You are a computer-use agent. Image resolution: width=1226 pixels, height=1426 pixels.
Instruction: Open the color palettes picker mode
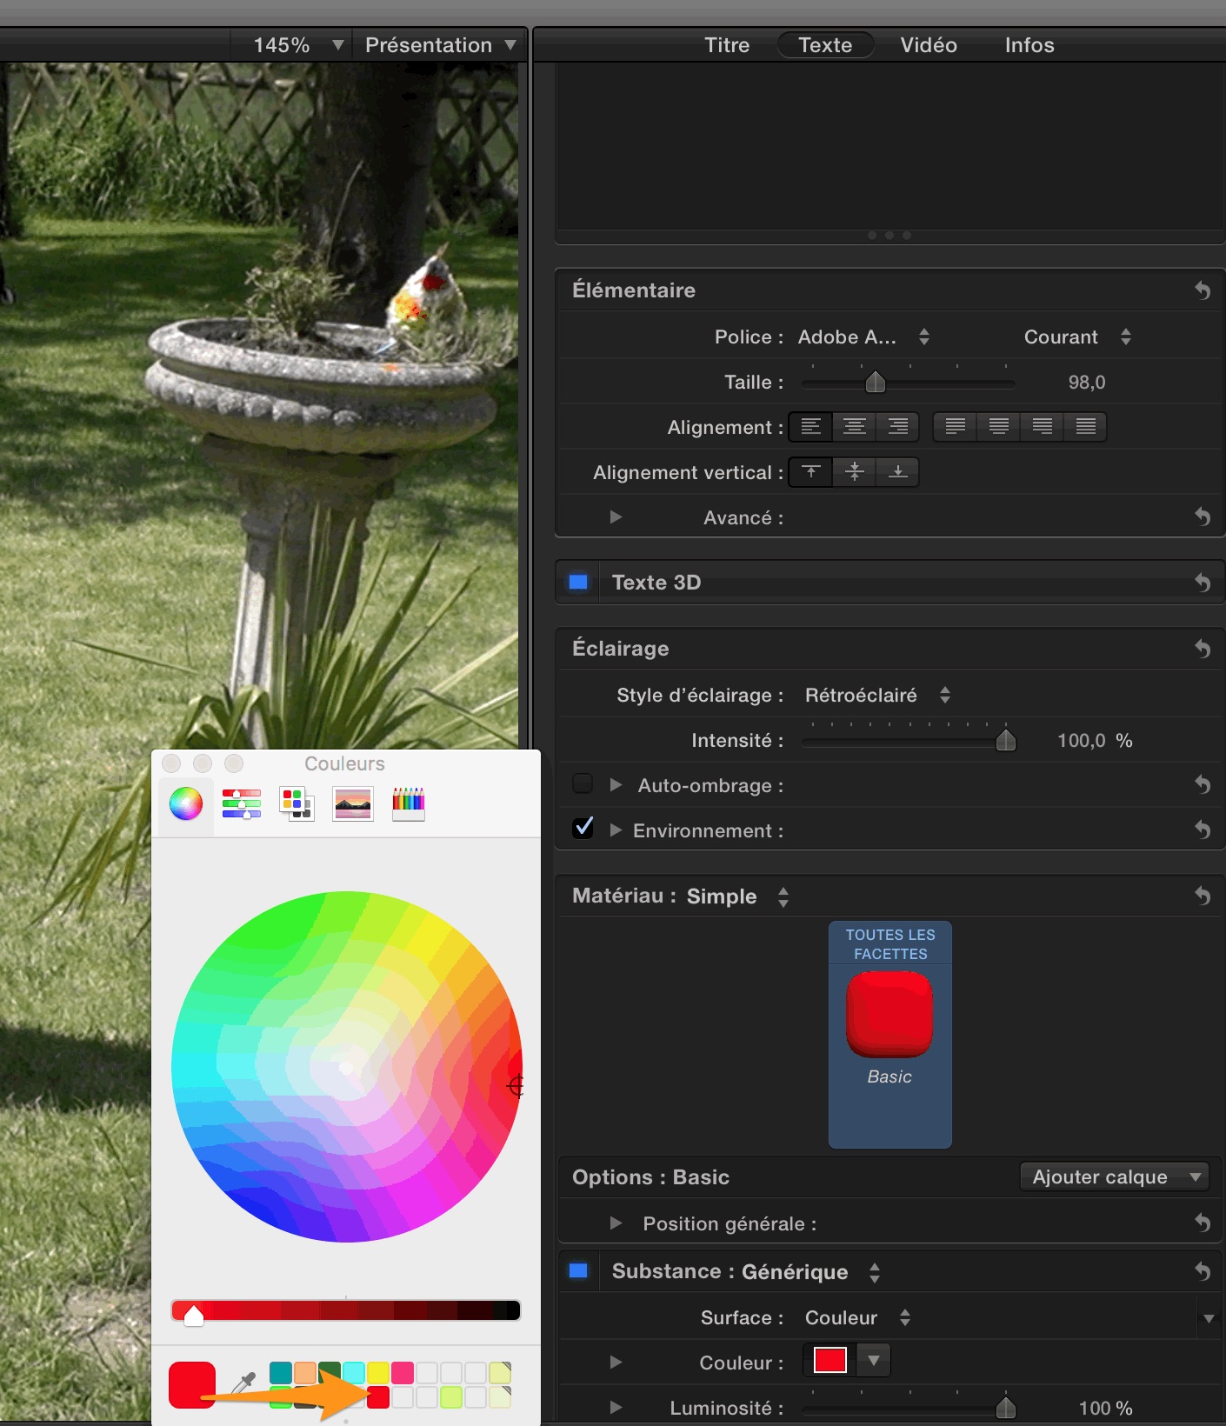(x=297, y=804)
